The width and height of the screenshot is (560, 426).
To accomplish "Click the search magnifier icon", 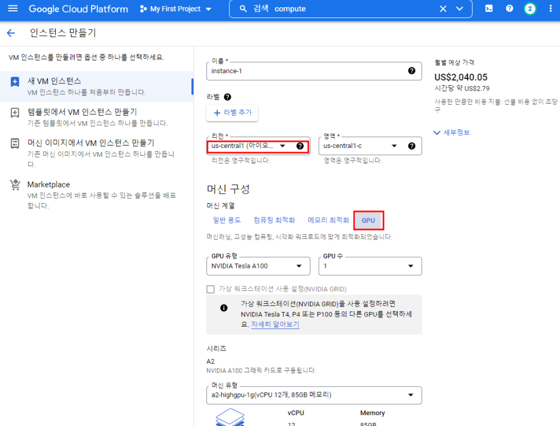I will click(244, 9).
